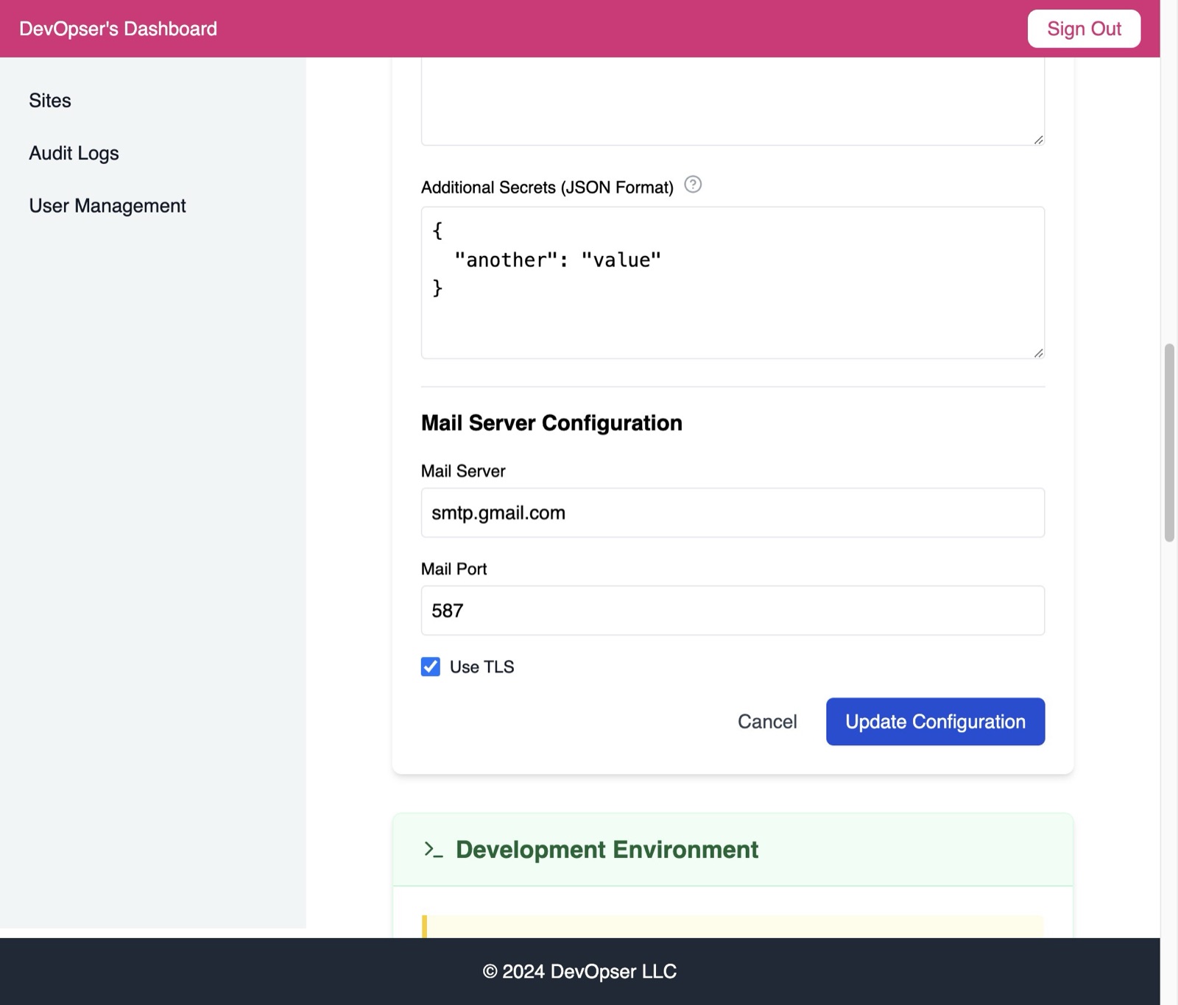Click Update Configuration button

coord(935,722)
